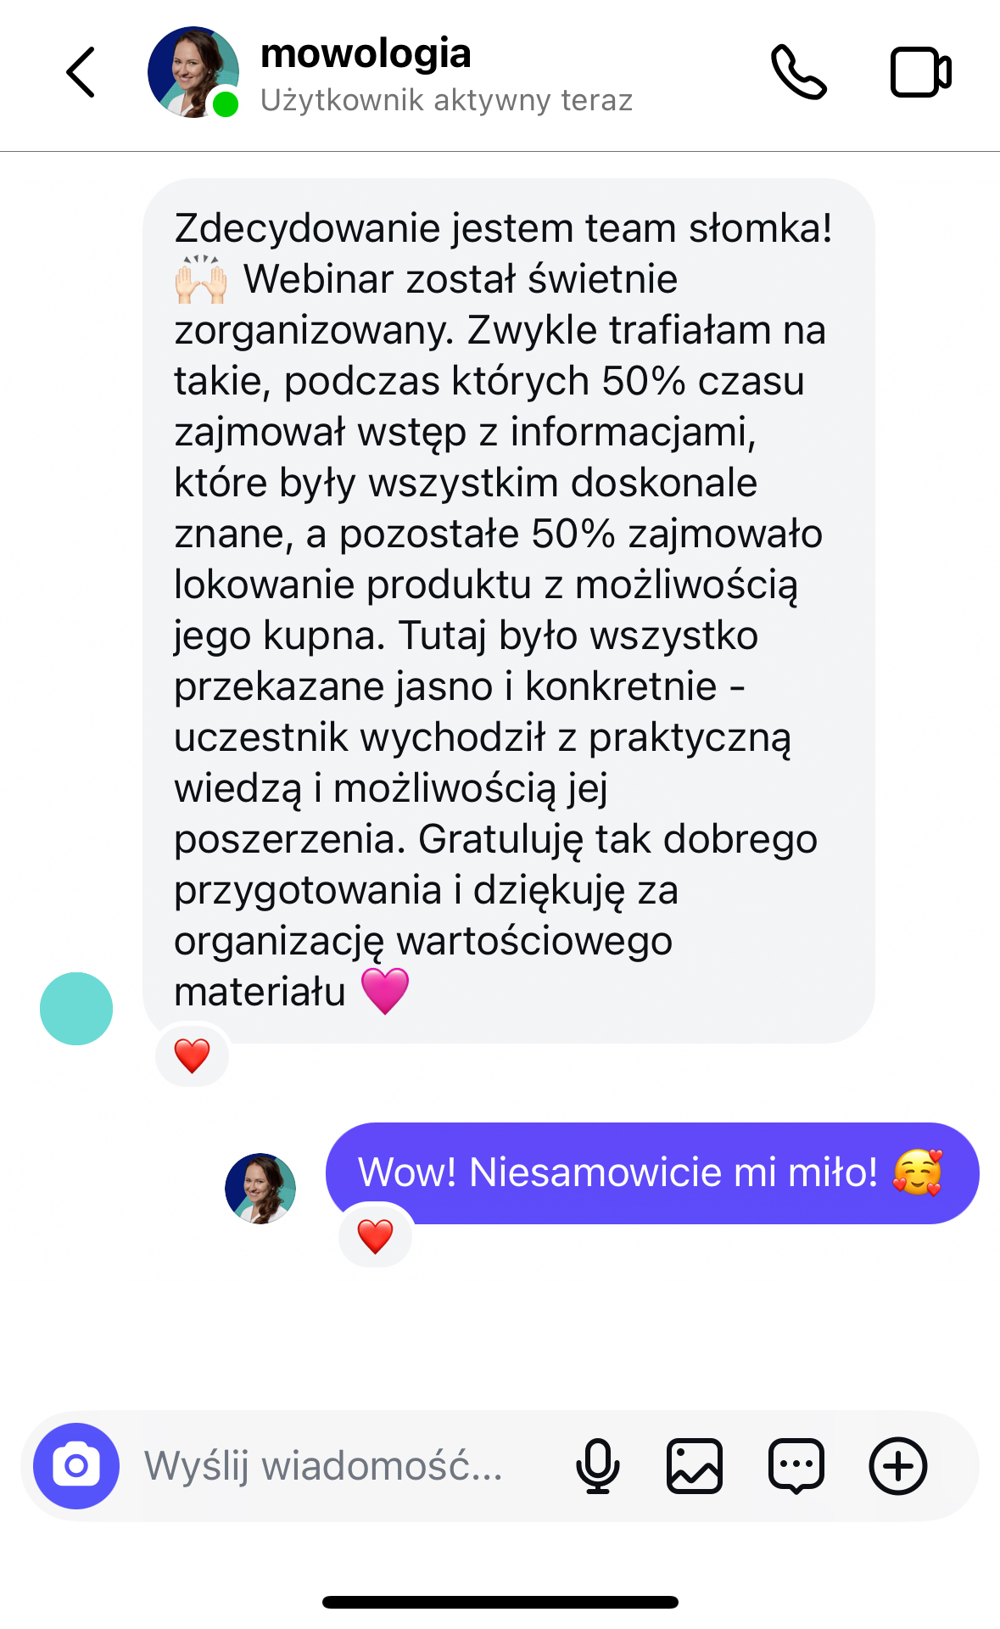
Task: Select the long gray webinar message bubble
Action: pyautogui.click(x=509, y=611)
